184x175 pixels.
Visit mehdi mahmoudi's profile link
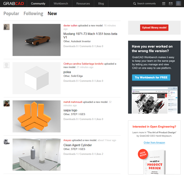pos(73,102)
